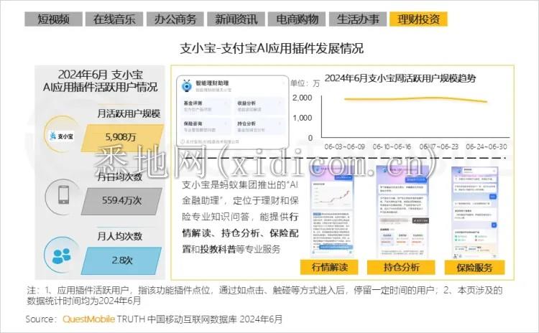This screenshot has height=333, width=539.
Task: Click the smartphone icon beside 月日均次数
Action: [63, 194]
